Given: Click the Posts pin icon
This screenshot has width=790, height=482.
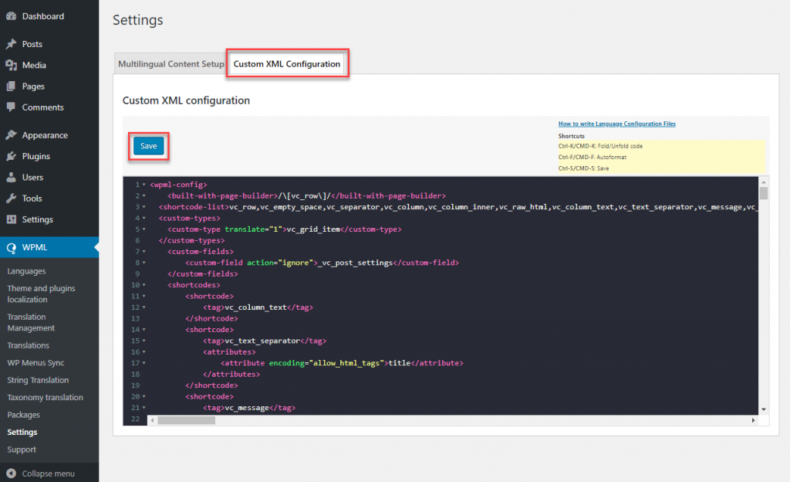Looking at the screenshot, I should 11,44.
